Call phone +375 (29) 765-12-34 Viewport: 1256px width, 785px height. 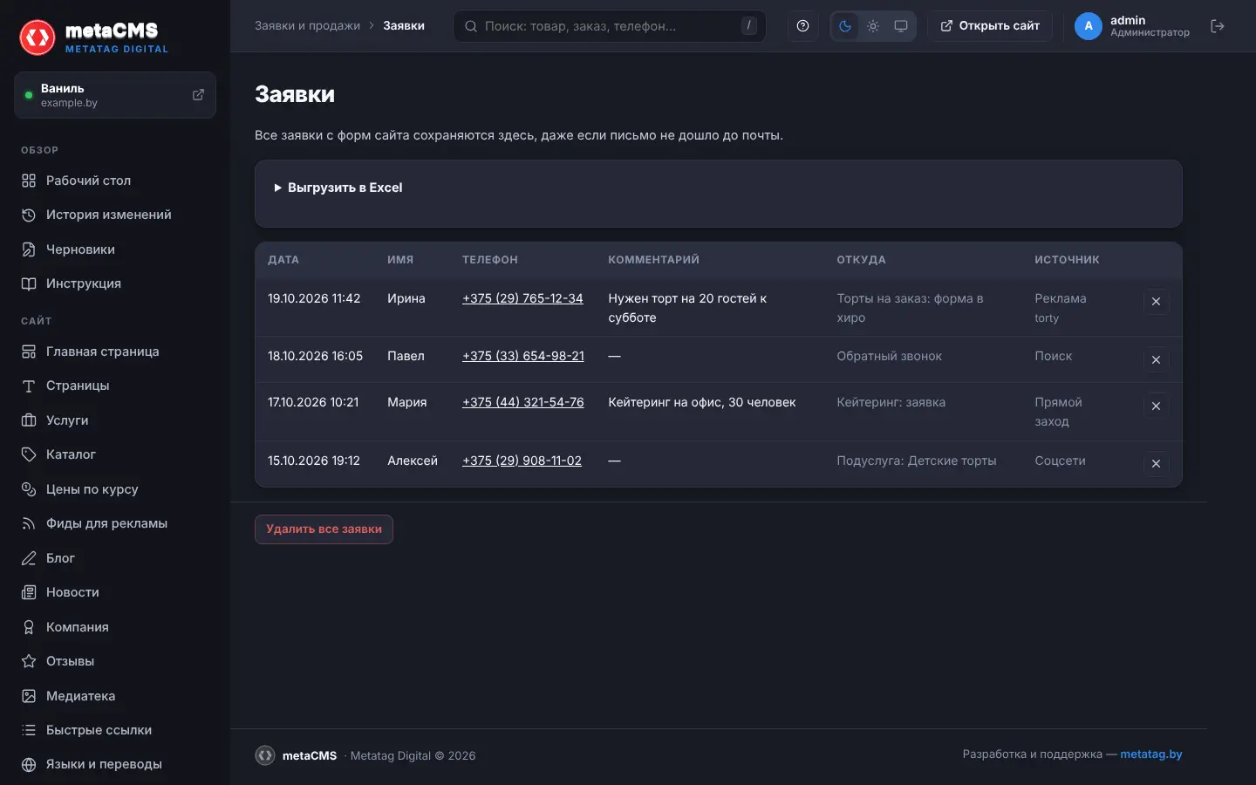(x=522, y=298)
